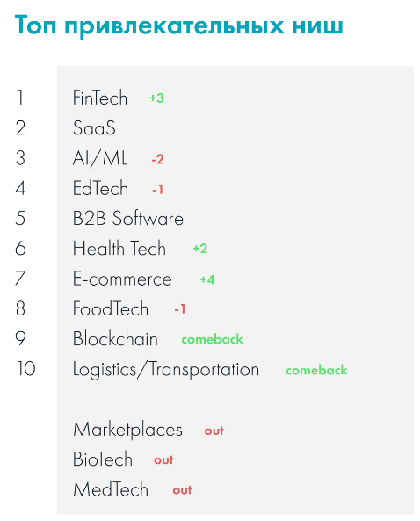Click the B2B Software entry
Image resolution: width=420 pixels, height=521 pixels.
pos(128,218)
